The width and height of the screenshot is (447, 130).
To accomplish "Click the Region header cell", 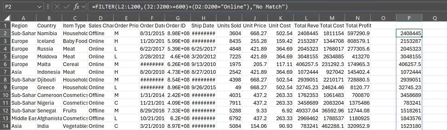I will point(23,26).
